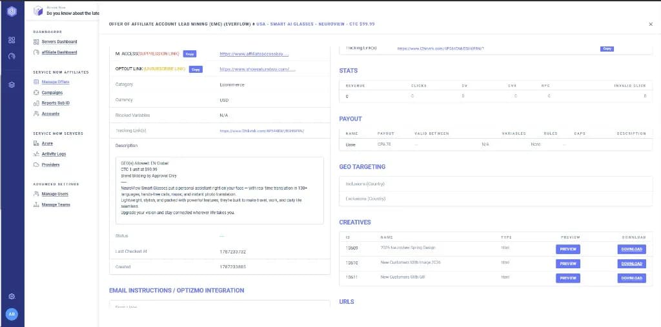Screen dimensions: 661x327
Task: Select the 'Ecommerce' category value
Action: [x=232, y=84]
